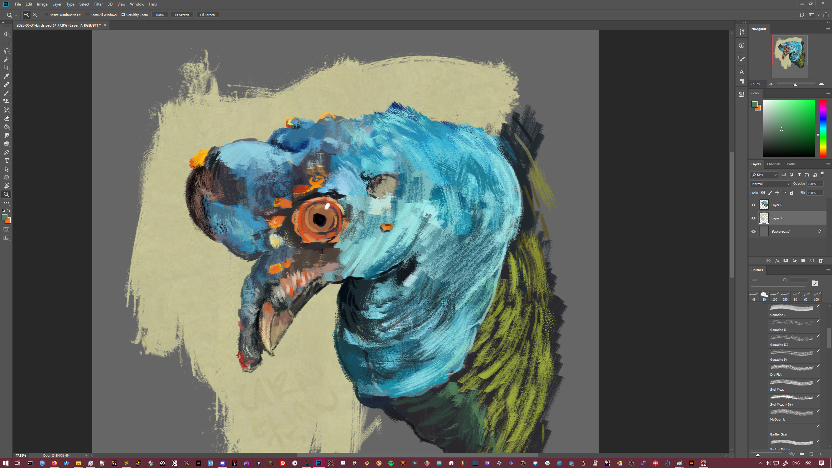Image resolution: width=832 pixels, height=468 pixels.
Task: Hide Background layer visibility eye
Action: pyautogui.click(x=753, y=232)
